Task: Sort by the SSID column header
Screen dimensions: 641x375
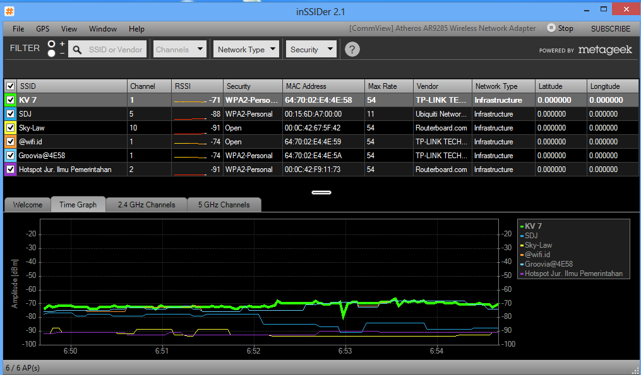Action: 72,86
